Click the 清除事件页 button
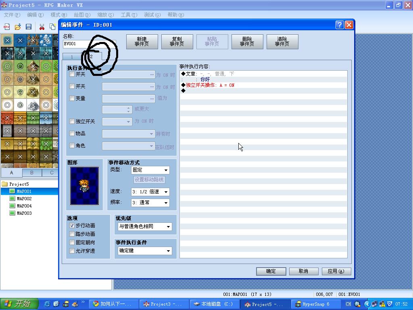 coord(282,42)
